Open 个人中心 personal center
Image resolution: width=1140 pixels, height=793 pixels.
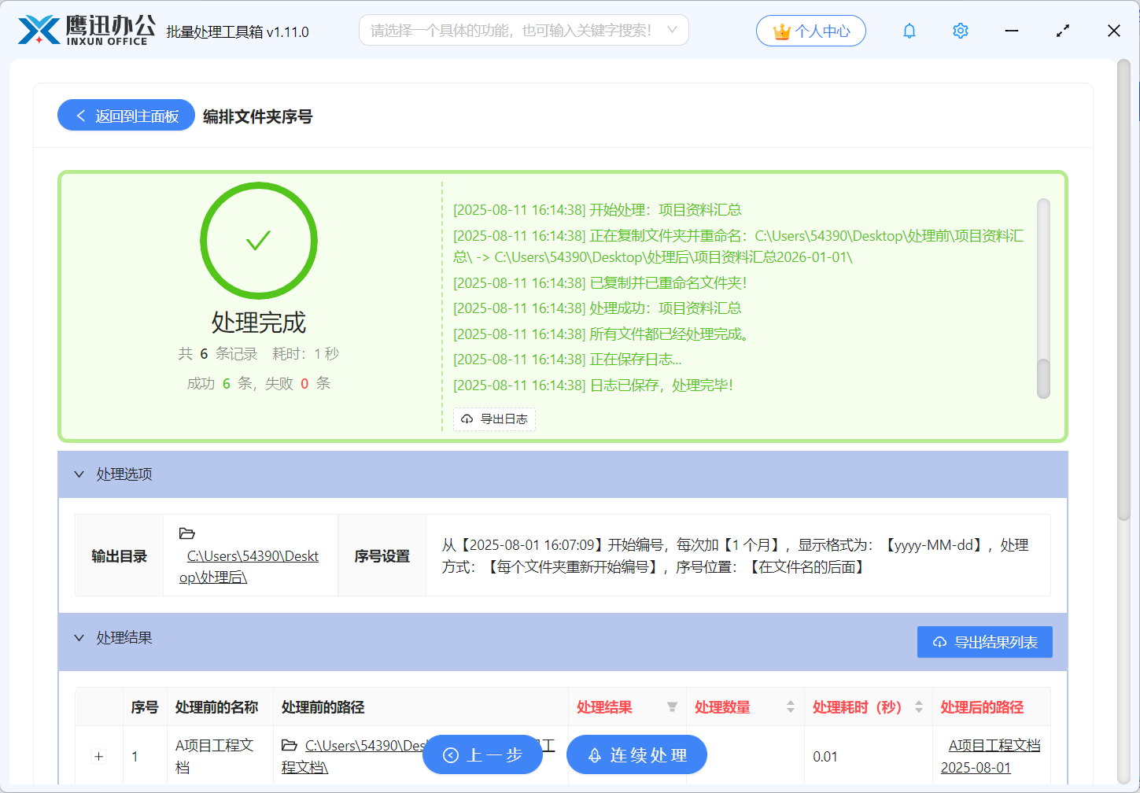[811, 31]
